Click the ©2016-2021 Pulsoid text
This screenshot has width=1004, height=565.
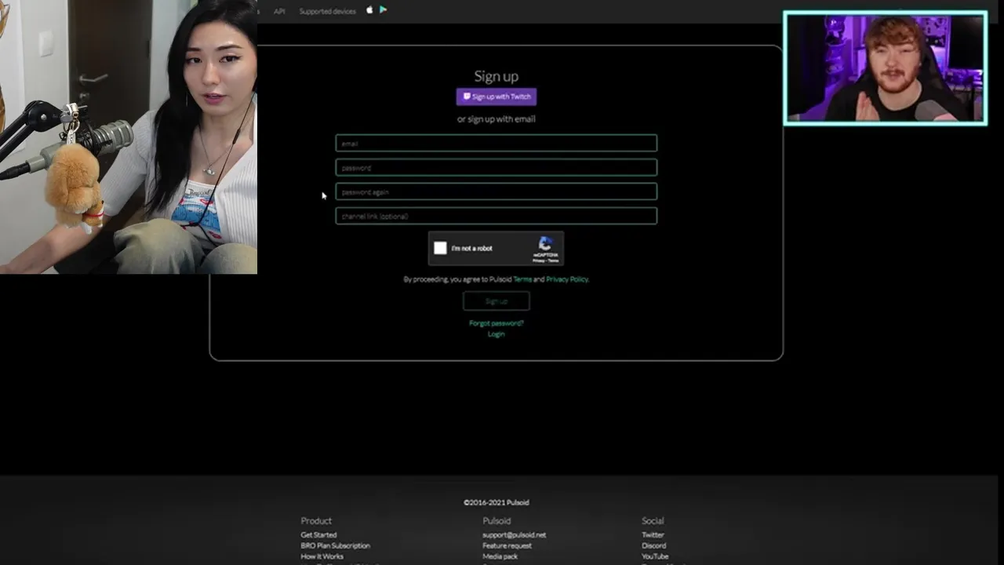click(x=497, y=502)
